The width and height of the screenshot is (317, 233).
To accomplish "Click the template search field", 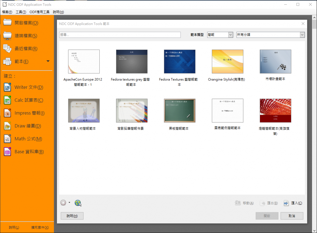I will (x=120, y=35).
